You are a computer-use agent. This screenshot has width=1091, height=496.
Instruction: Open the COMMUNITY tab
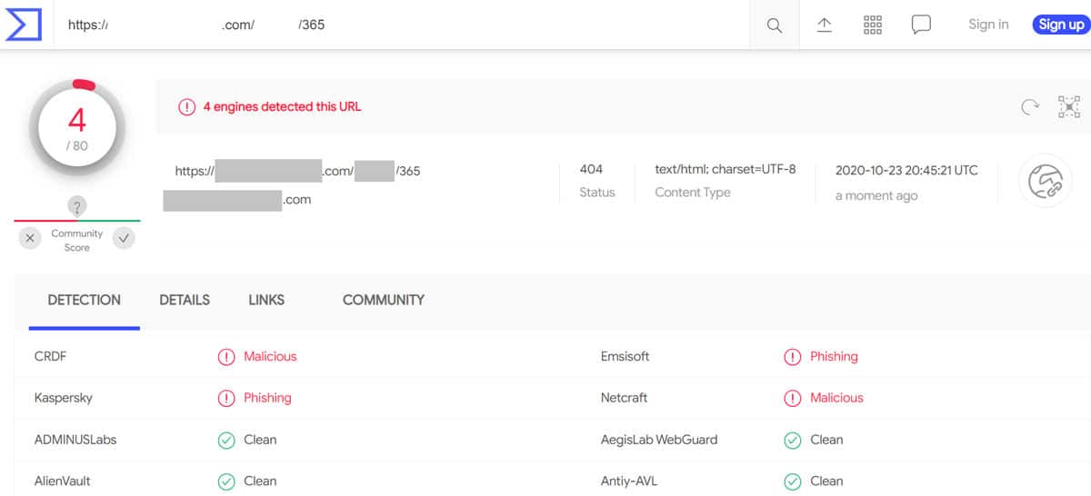tap(384, 300)
